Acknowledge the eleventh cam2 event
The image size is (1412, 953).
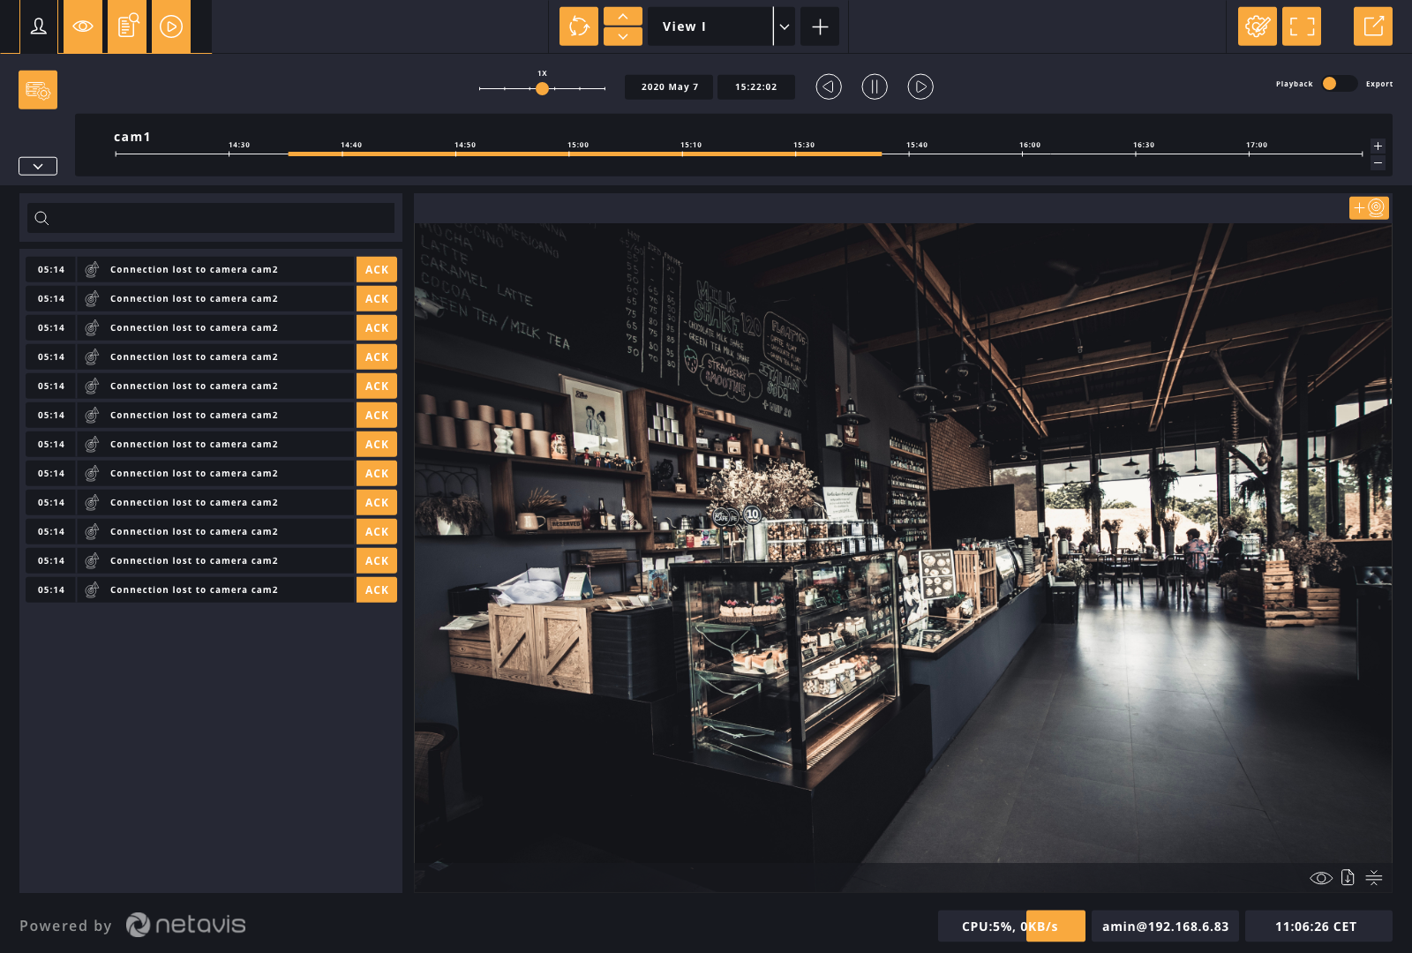[377, 561]
